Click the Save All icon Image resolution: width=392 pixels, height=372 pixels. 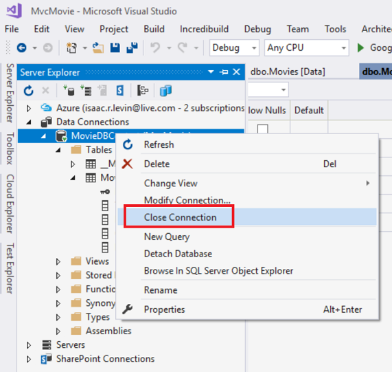click(x=132, y=47)
